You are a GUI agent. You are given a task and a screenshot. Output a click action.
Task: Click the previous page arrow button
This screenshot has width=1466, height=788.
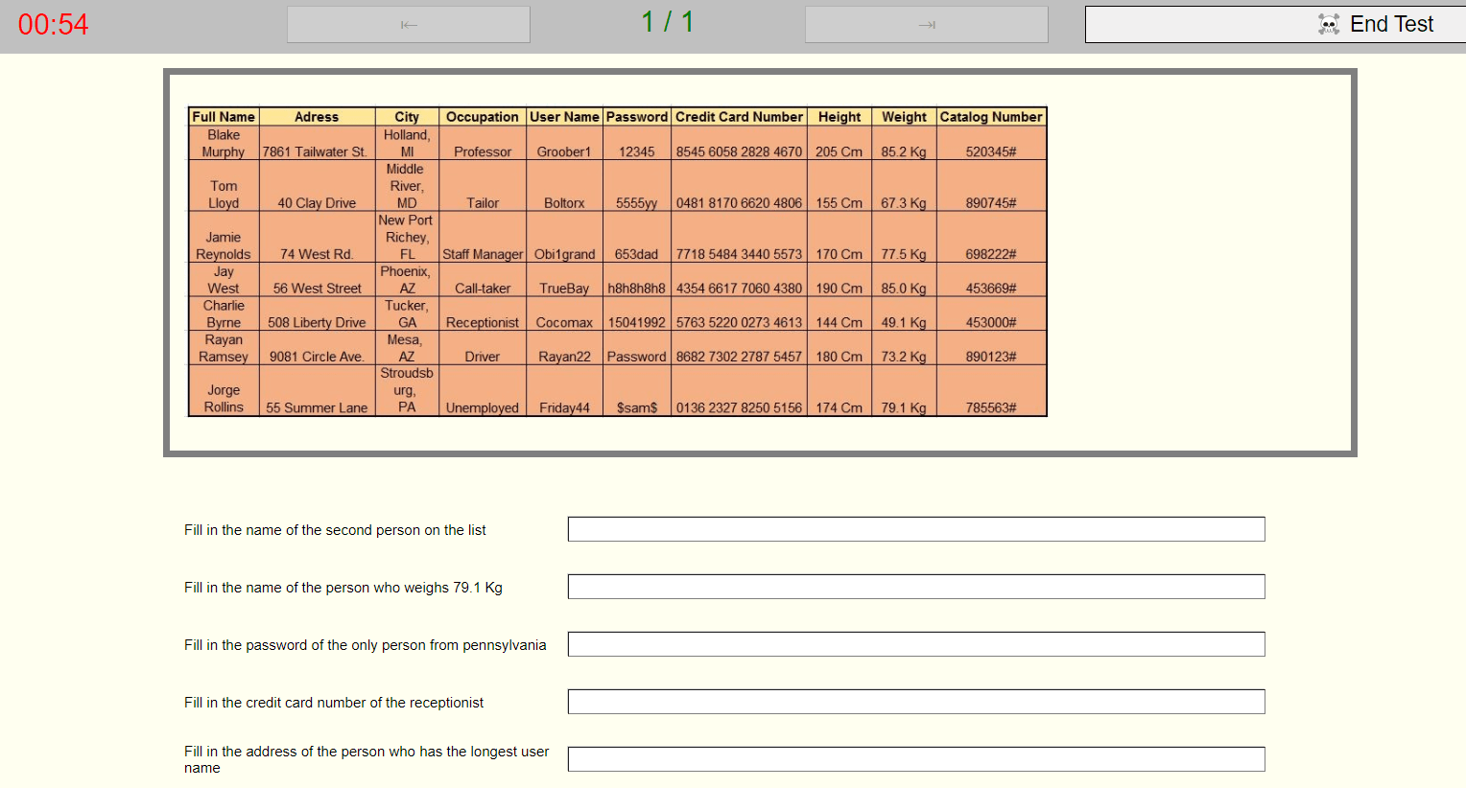click(408, 24)
